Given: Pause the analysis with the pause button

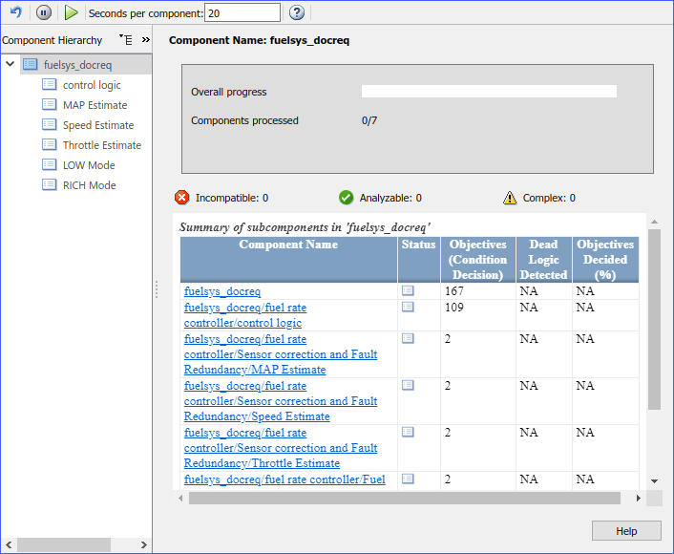Looking at the screenshot, I should (x=44, y=12).
